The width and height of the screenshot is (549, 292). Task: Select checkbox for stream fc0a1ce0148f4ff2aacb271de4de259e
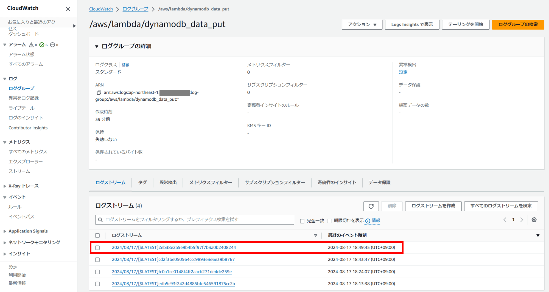(x=97, y=272)
